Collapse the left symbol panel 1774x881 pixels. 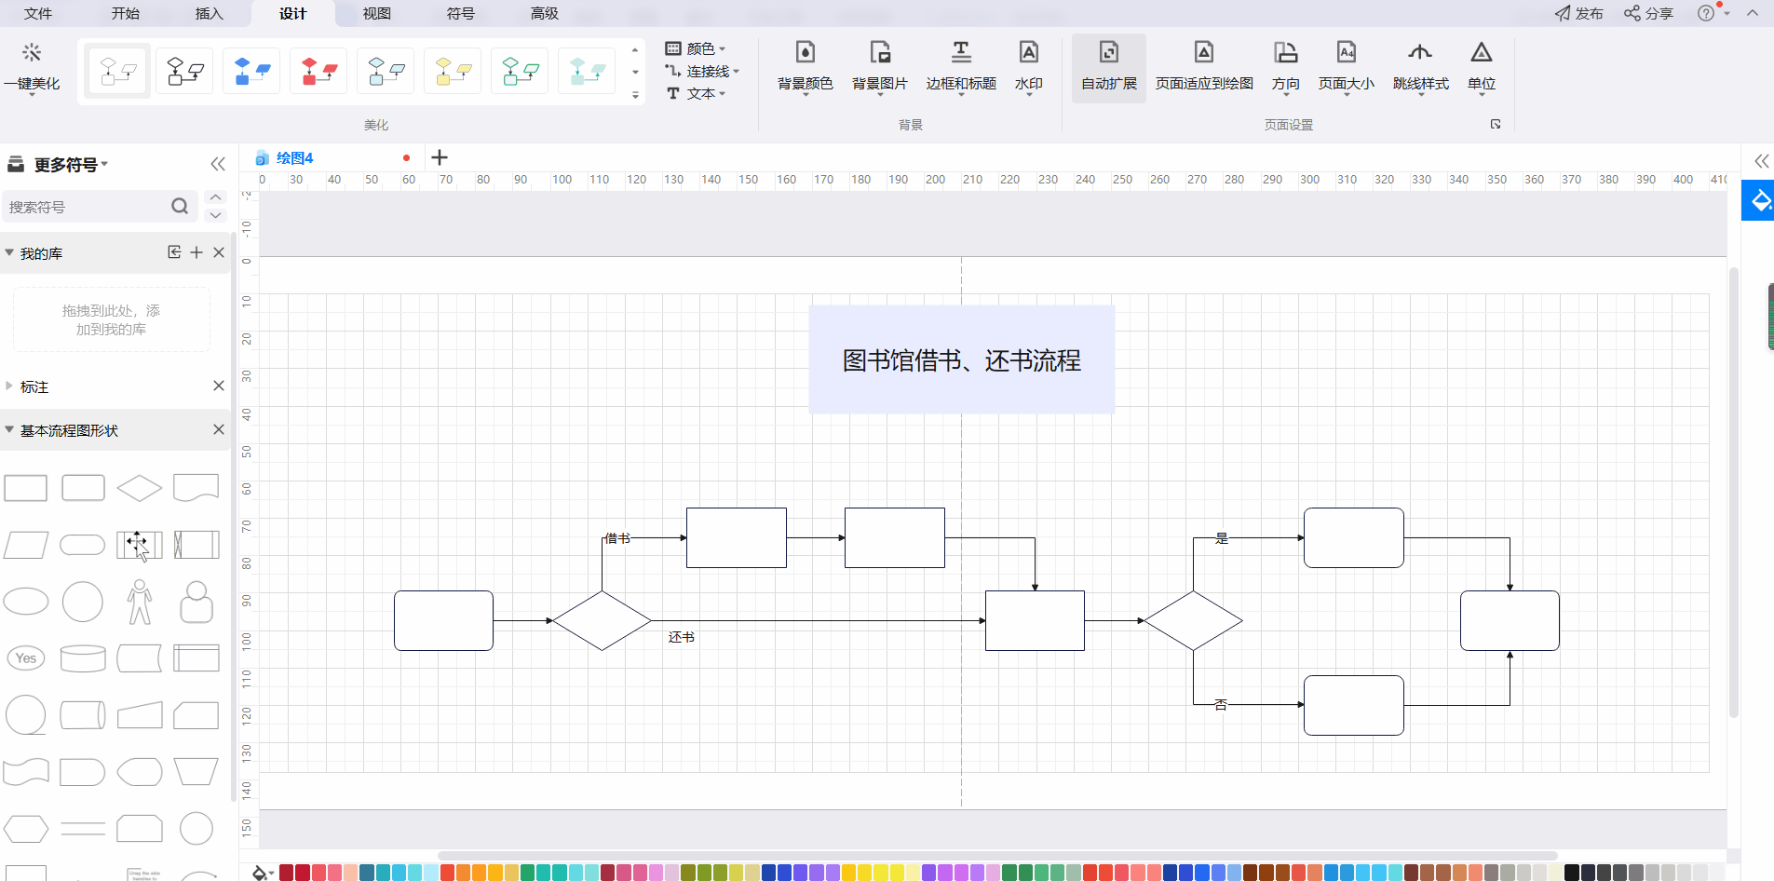point(218,165)
